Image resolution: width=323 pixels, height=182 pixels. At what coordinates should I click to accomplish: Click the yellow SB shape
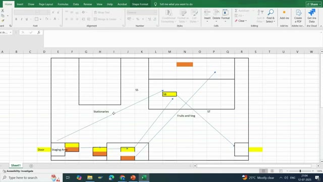click(x=170, y=95)
